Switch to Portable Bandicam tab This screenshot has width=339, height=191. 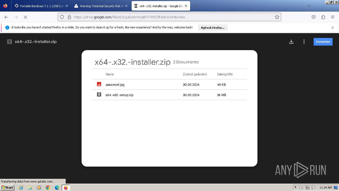(x=41, y=6)
